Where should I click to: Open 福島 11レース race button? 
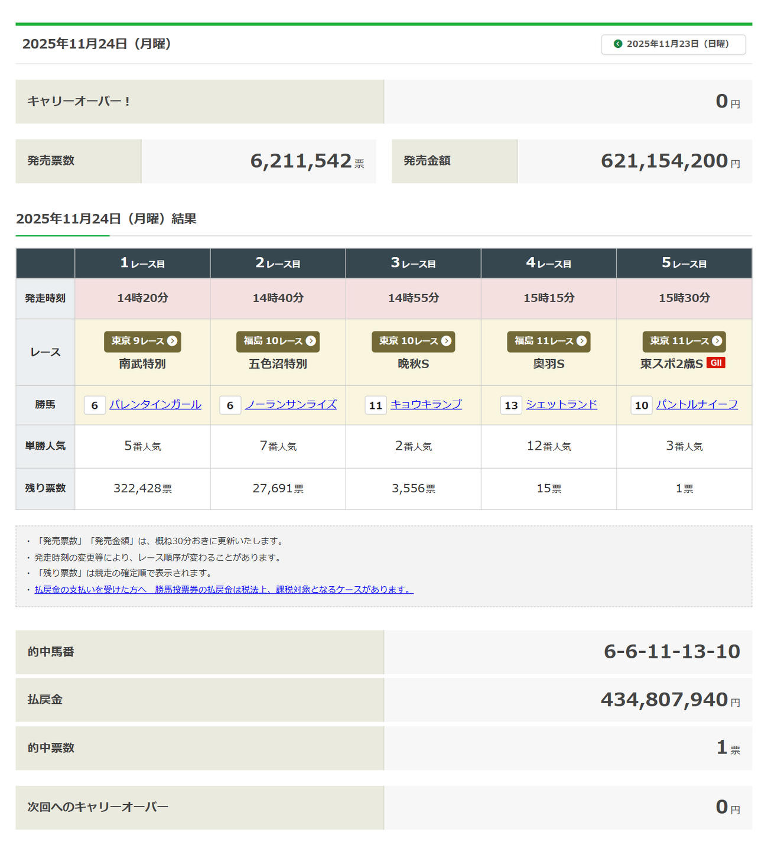coord(549,342)
